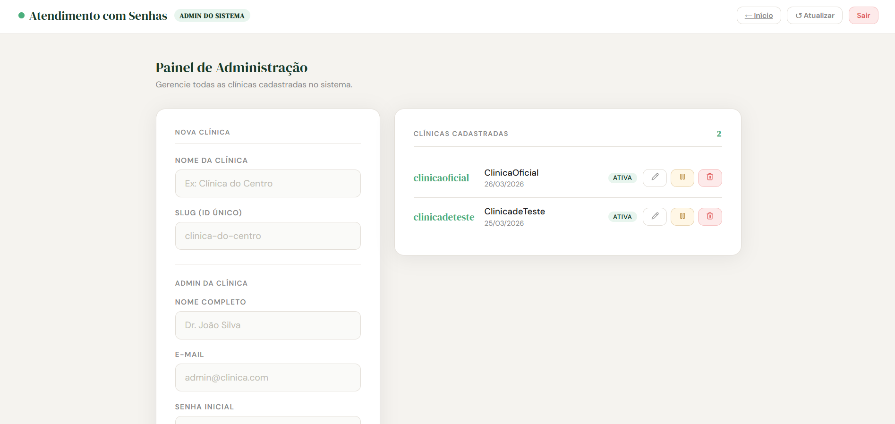Viewport: 895px width, 424px height.
Task: Edit the ClinicaOficial clinic with pencil icon
Action: (655, 178)
